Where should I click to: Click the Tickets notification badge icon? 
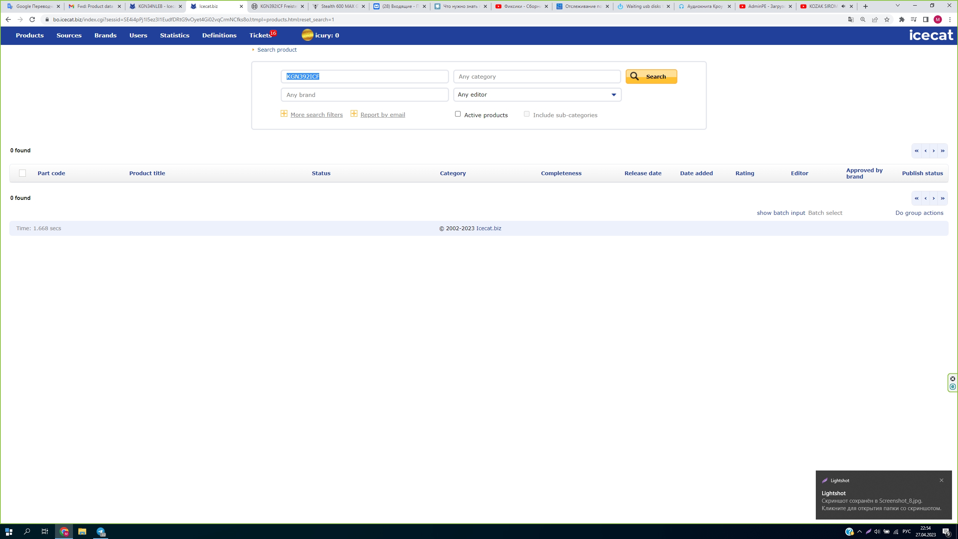click(274, 32)
